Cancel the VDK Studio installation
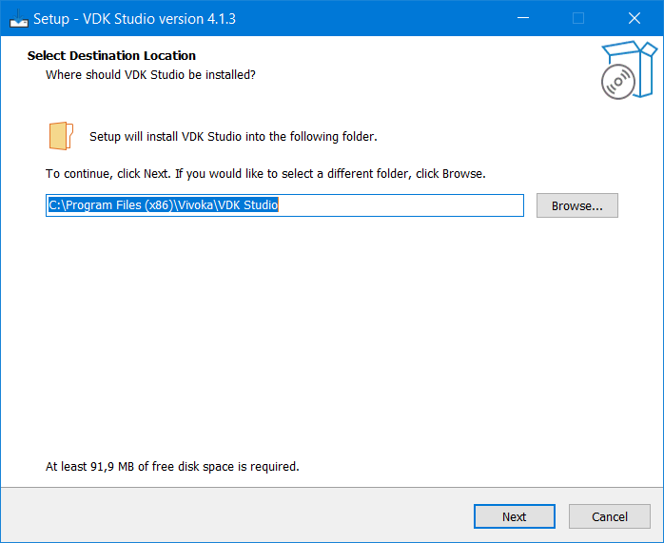This screenshot has width=664, height=543. [x=609, y=516]
